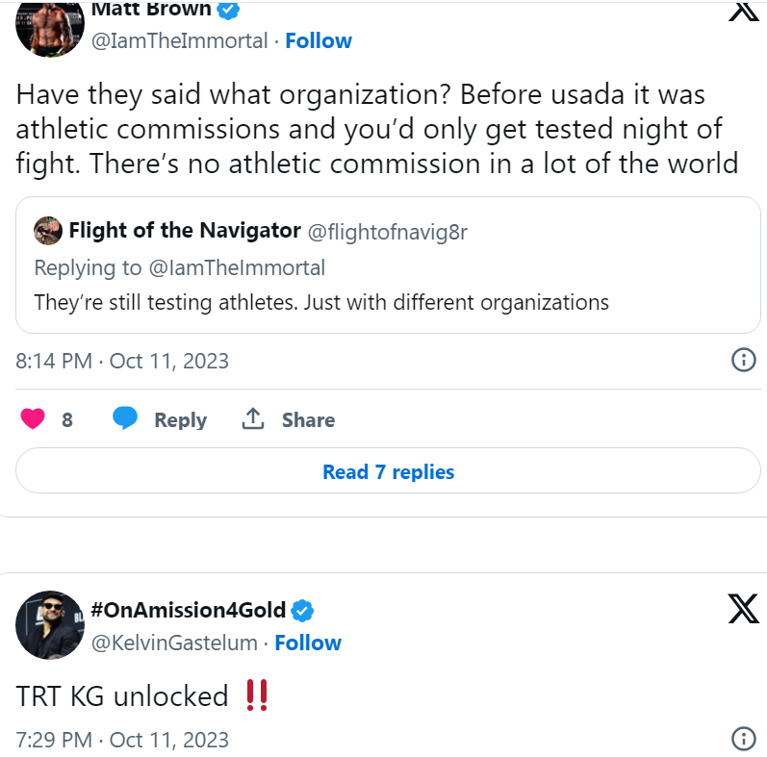Image resolution: width=767 pixels, height=757 pixels.
Task: Click the share upload arrow icon
Action: [253, 419]
